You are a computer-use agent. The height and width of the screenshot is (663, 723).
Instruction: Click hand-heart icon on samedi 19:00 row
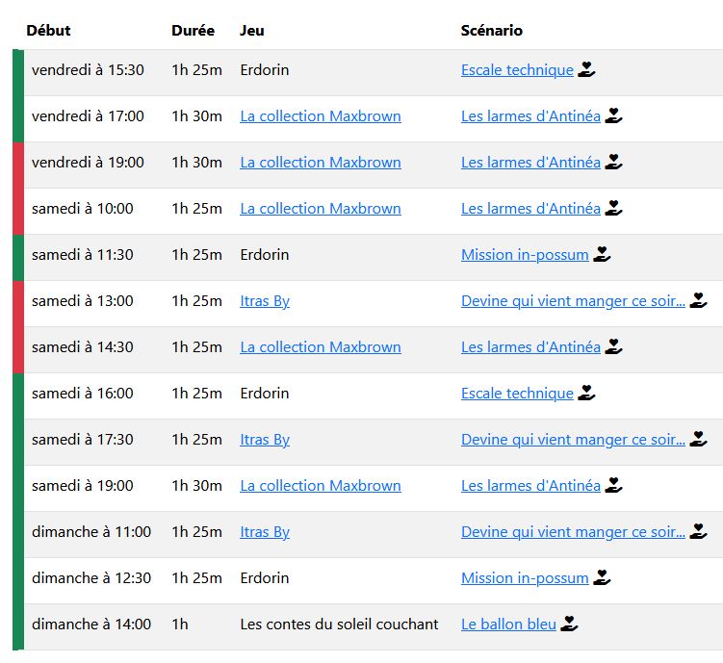click(613, 485)
